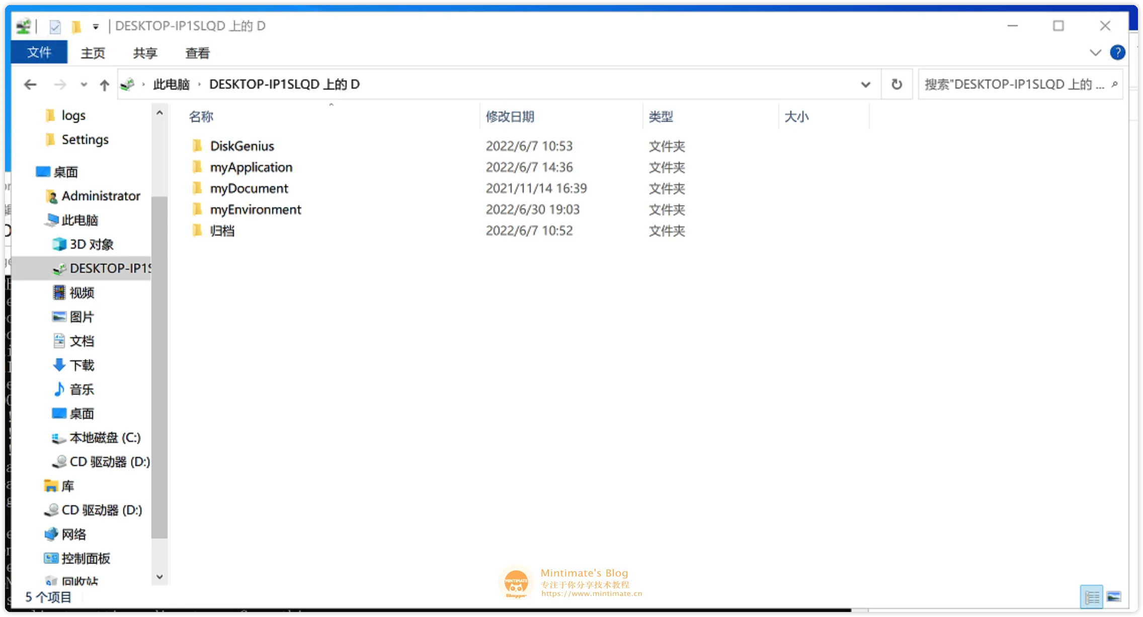Screen dimensions: 1143x617
Task: Click 此电脑 in the breadcrumb path
Action: 171,84
